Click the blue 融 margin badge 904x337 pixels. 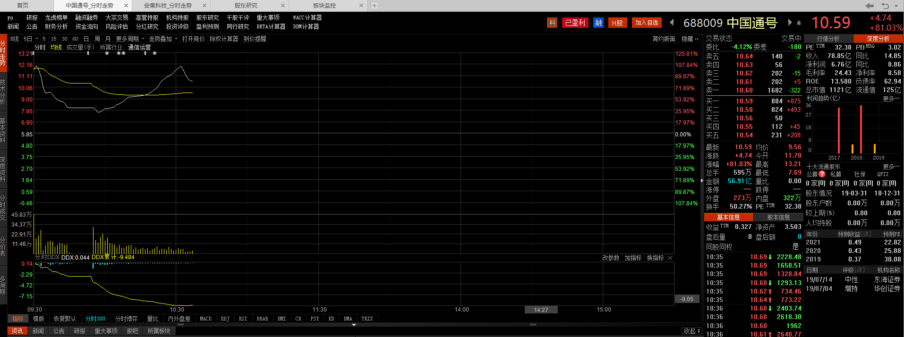pos(598,23)
